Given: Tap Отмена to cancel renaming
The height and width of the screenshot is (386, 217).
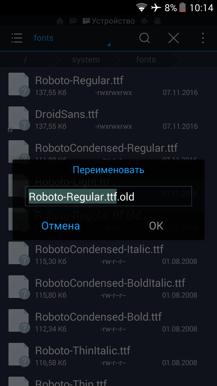Looking at the screenshot, I should (x=61, y=226).
